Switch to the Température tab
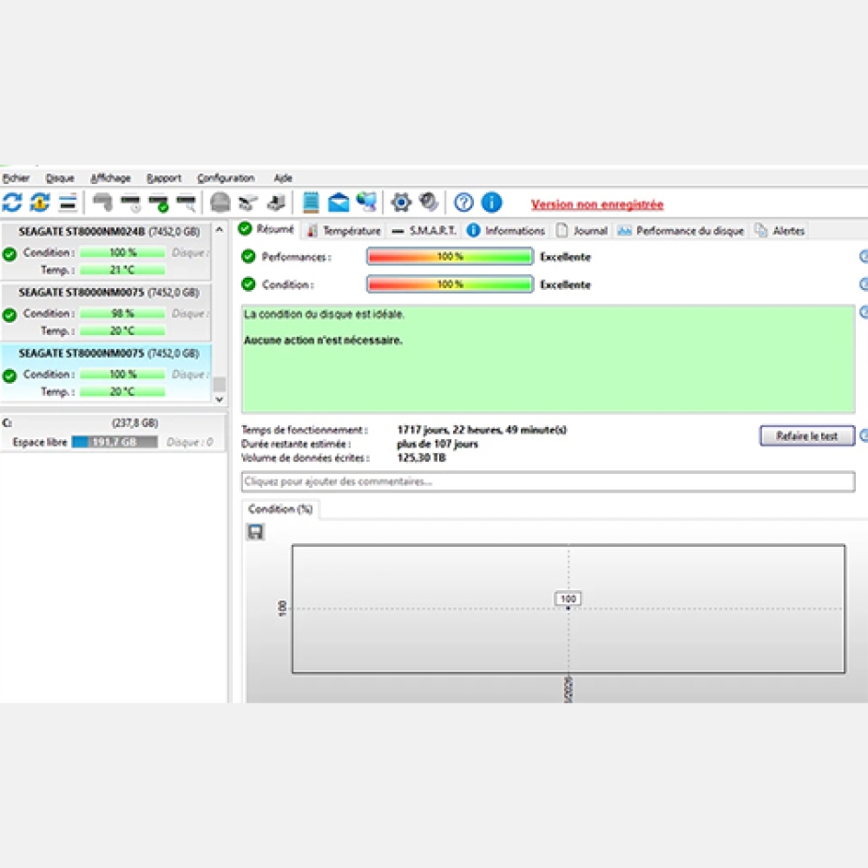Image resolution: width=868 pixels, height=868 pixels. 343,231
